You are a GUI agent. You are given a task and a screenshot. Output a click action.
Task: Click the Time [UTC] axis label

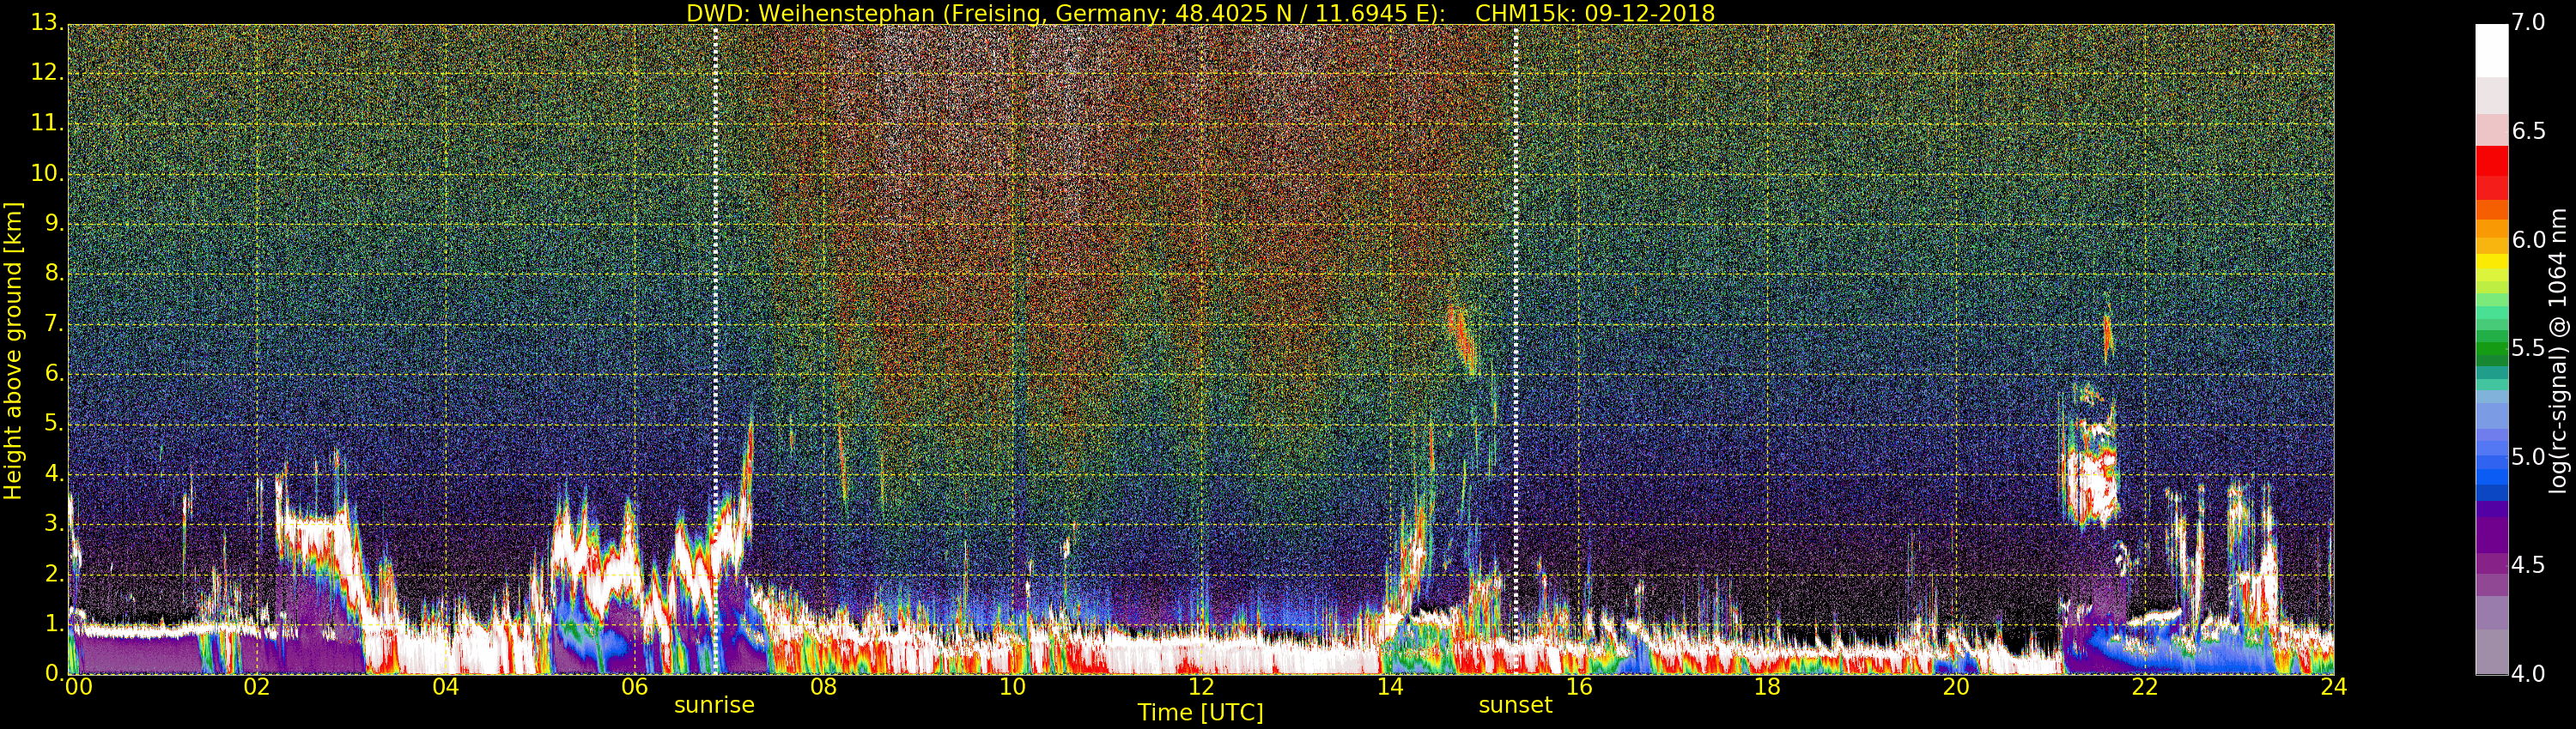coord(1200,713)
